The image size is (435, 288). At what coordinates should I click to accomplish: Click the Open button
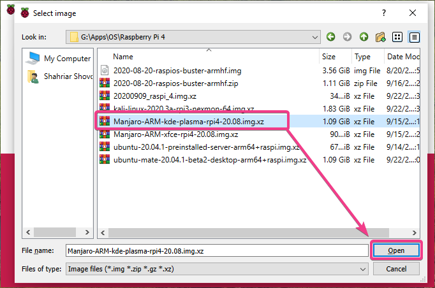point(396,250)
